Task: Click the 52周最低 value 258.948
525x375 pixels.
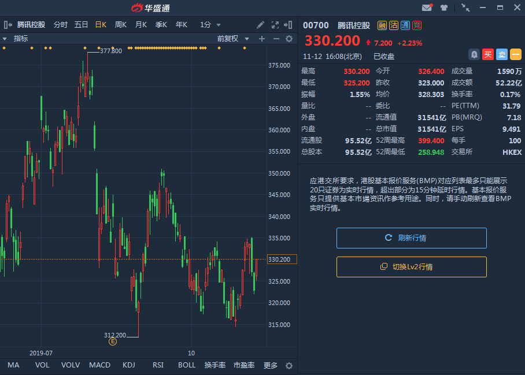Action: [x=431, y=153]
